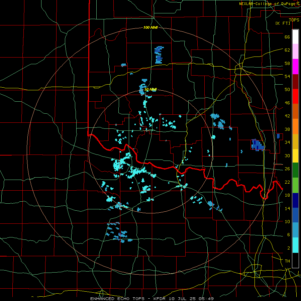This screenshot has width=301, height=301.
Task: Click the legend value "62"
Action: click(x=287, y=50)
